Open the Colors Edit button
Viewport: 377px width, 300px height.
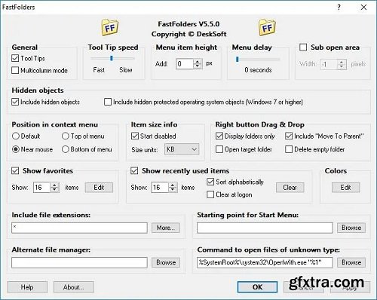[x=346, y=188]
